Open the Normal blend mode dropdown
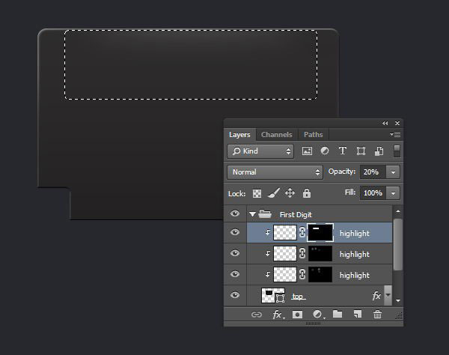 [275, 172]
